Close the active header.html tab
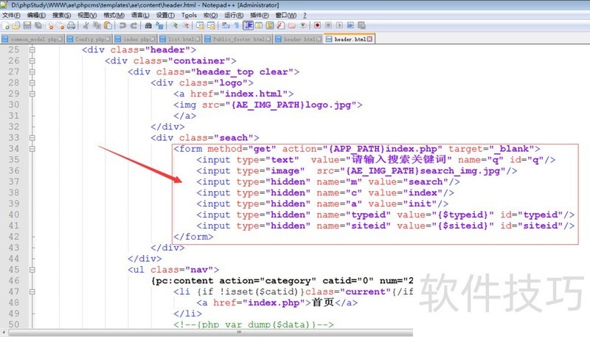 coord(370,38)
